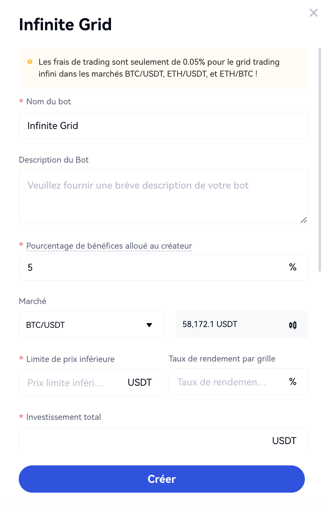Click the Description du Bot textarea
327x505 pixels.
tap(163, 196)
